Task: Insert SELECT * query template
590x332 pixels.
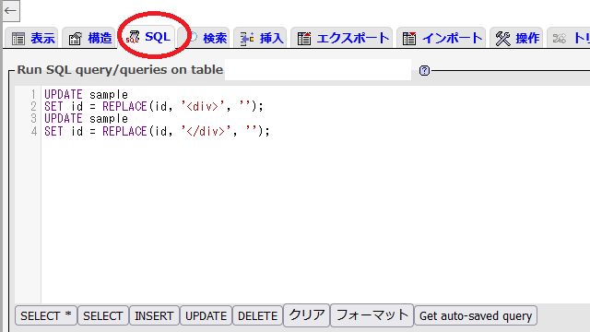Action: 46,315
